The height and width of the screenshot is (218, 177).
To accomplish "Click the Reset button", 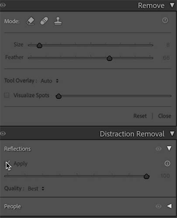I will [x=140, y=116].
